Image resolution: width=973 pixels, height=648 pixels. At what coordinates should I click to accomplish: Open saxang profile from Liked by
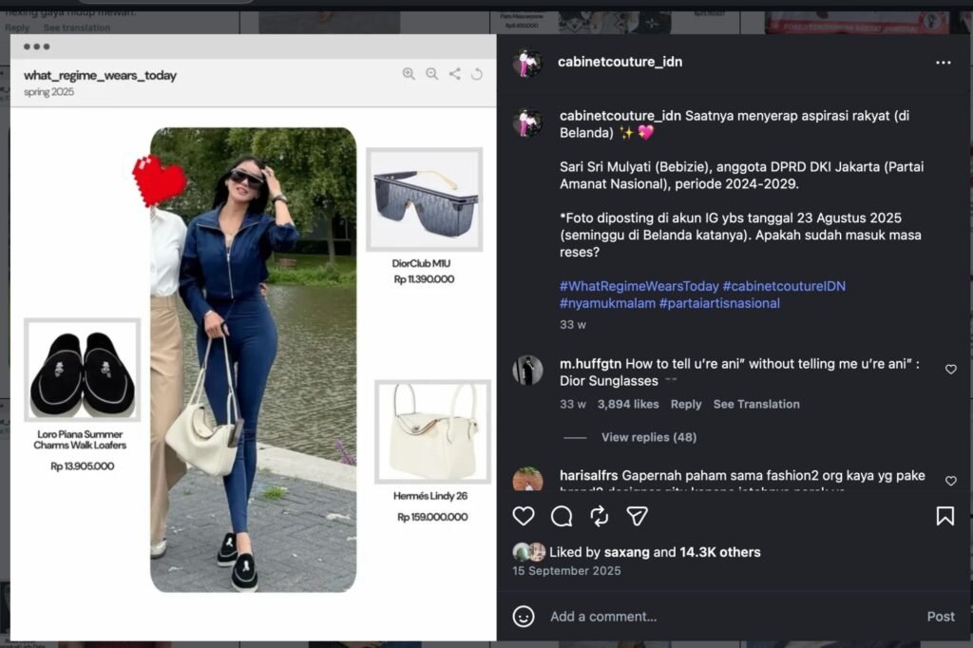click(626, 552)
